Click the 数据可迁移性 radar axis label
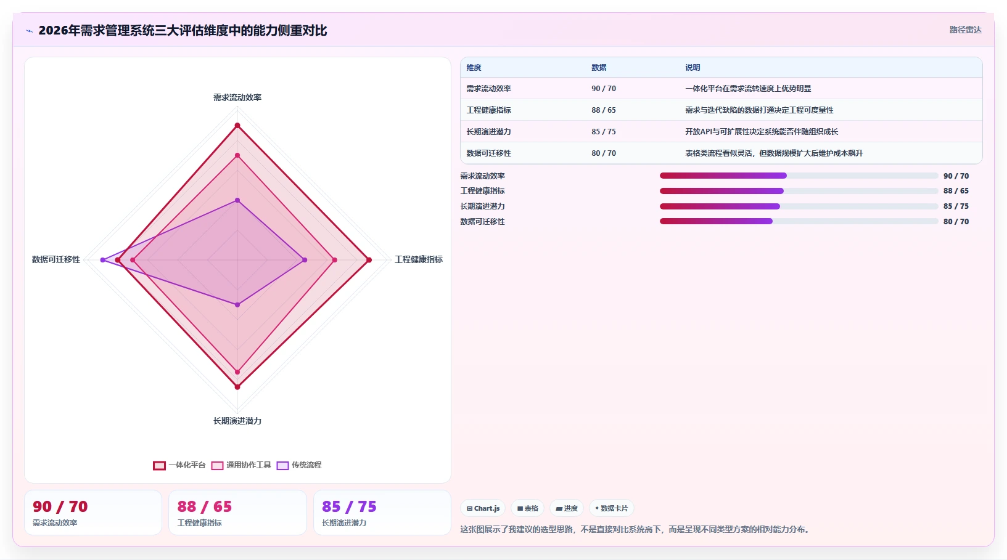This screenshot has height=560, width=1007. point(56,259)
